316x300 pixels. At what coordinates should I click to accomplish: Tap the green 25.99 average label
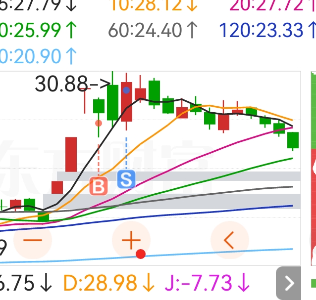(x=38, y=30)
